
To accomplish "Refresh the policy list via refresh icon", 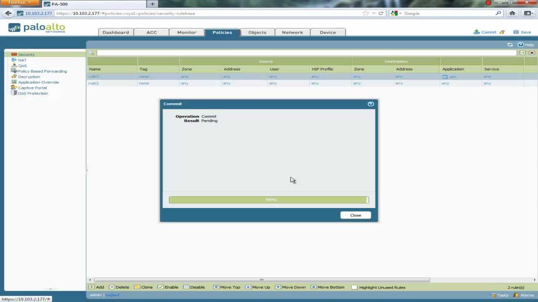I will pos(510,44).
